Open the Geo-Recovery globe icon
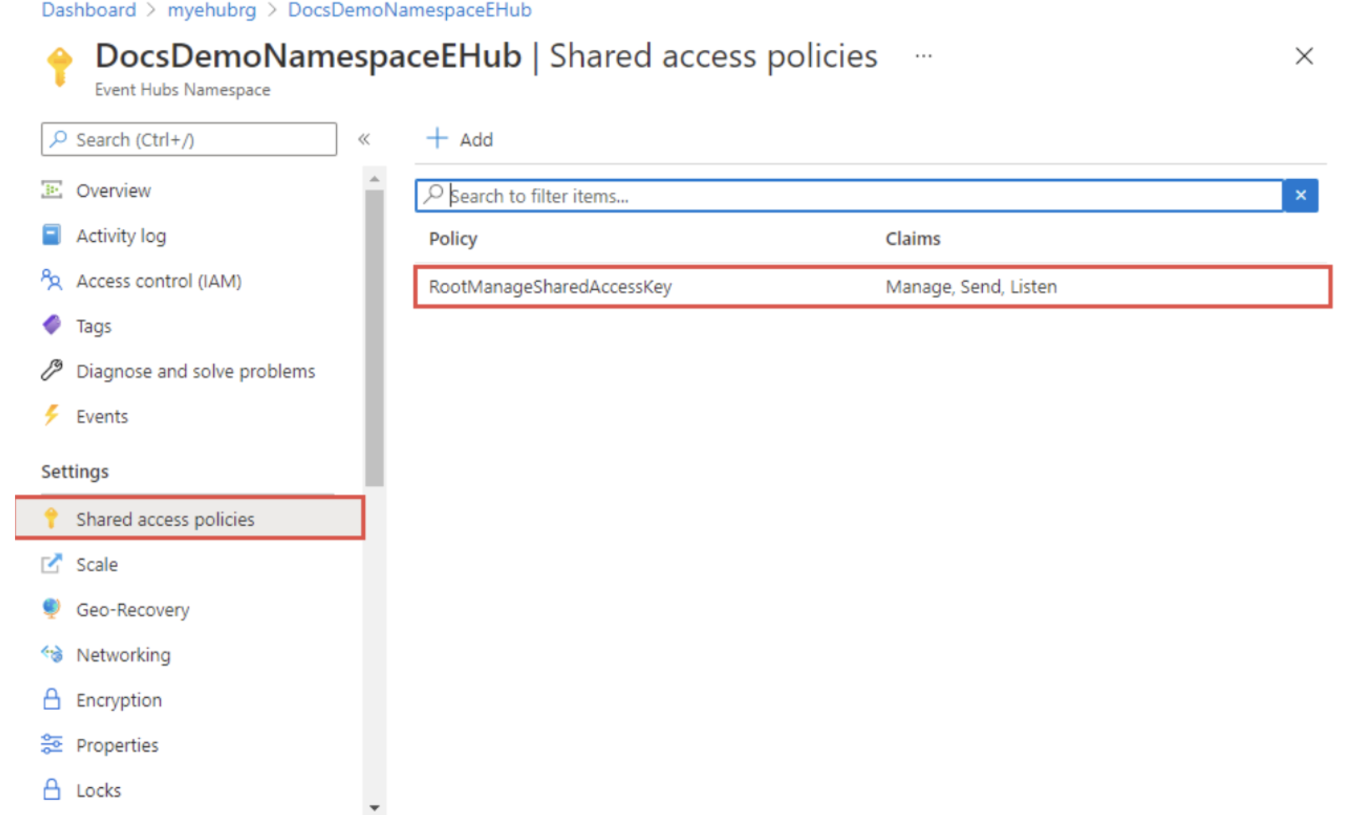The height and width of the screenshot is (815, 1349). tap(52, 609)
